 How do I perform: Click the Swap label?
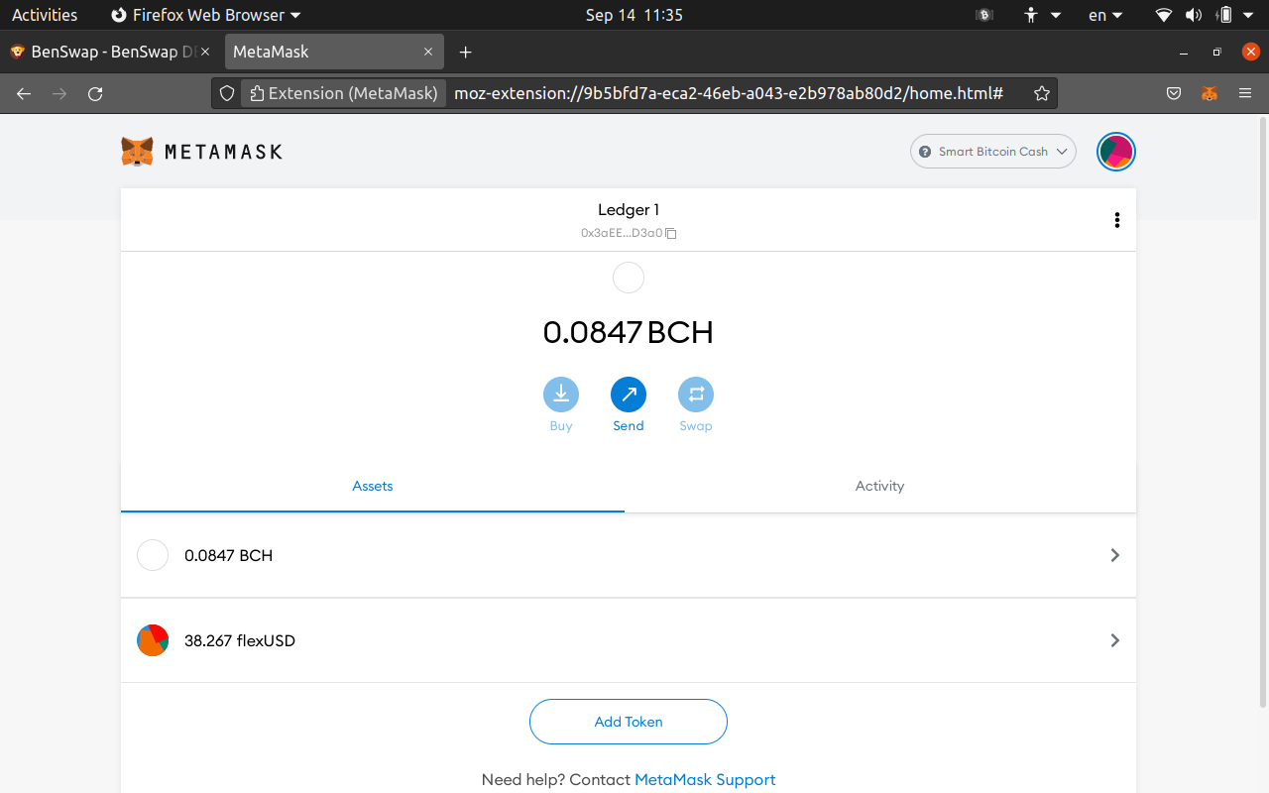[696, 426]
